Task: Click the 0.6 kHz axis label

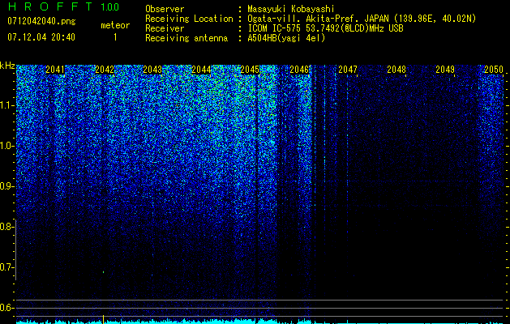Action: (x=6, y=308)
